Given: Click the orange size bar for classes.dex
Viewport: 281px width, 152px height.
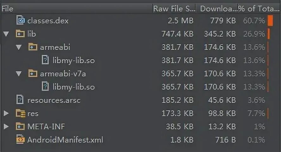Looking at the screenshot, I should (x=270, y=21).
